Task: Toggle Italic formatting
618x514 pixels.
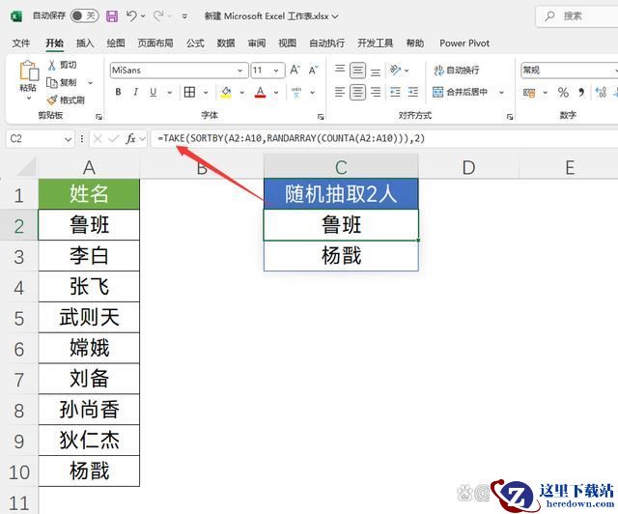Action: click(135, 93)
